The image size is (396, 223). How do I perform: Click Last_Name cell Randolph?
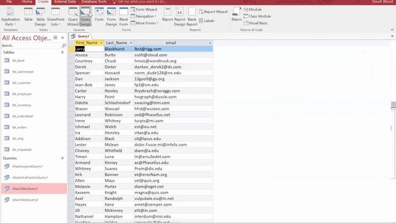coord(119,198)
